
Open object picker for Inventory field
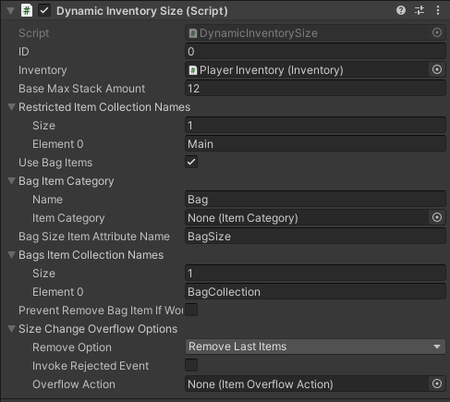437,69
